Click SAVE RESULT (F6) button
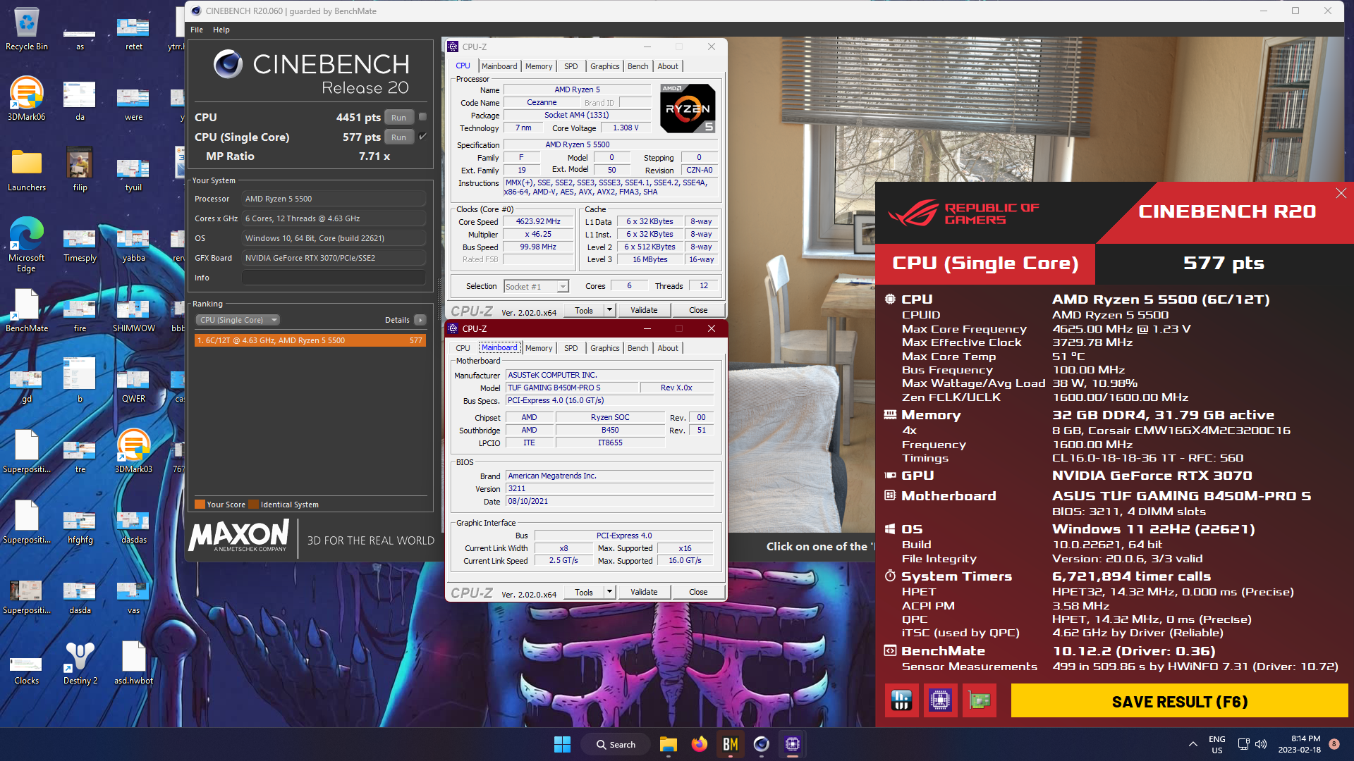This screenshot has width=1354, height=761. (x=1179, y=702)
